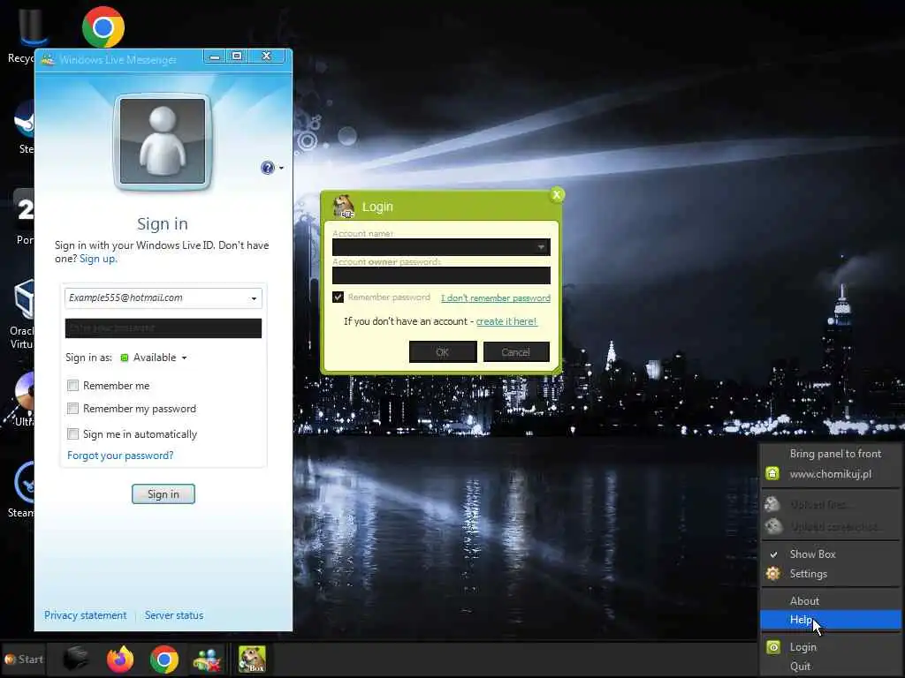Viewport: 905px width, 678px height.
Task: Toggle the Remember me checkbox
Action: 72,385
